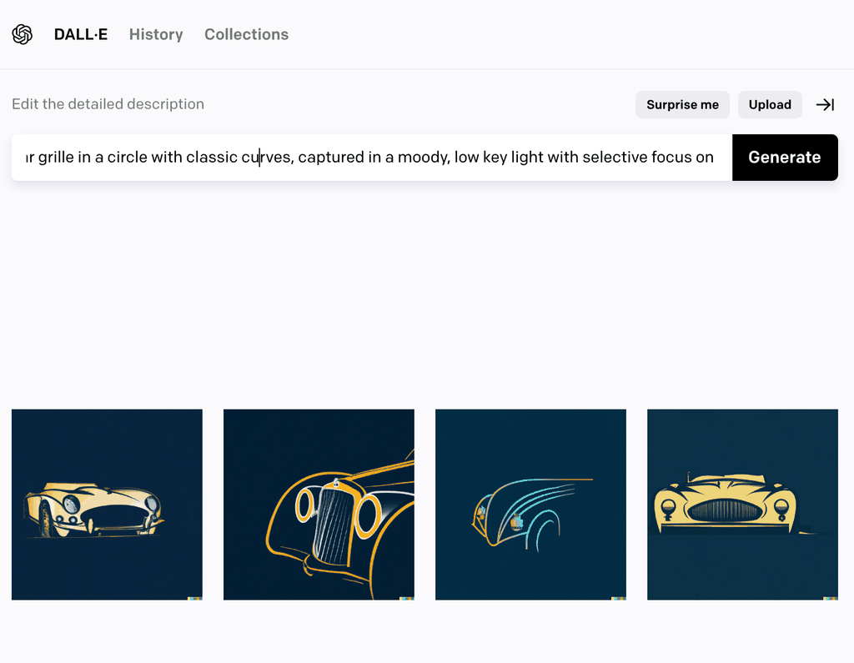Image resolution: width=854 pixels, height=663 pixels.
Task: Switch to the History tab
Action: (156, 34)
